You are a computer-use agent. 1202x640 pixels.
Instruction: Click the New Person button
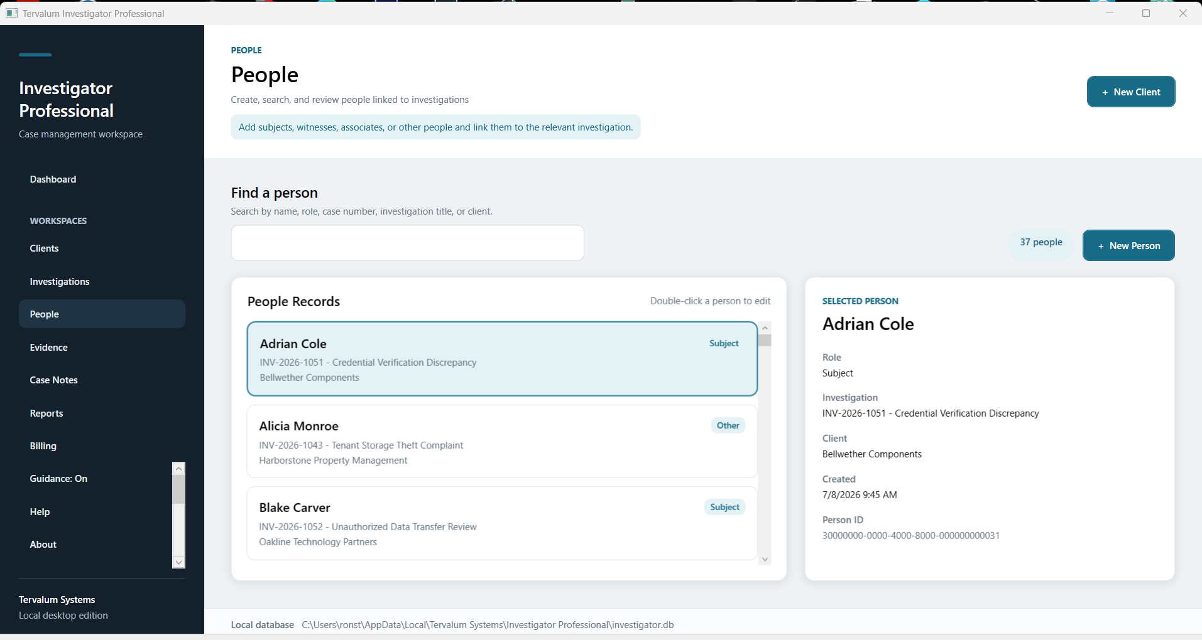point(1128,245)
